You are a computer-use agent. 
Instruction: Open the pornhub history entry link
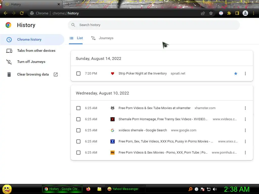[163, 153]
